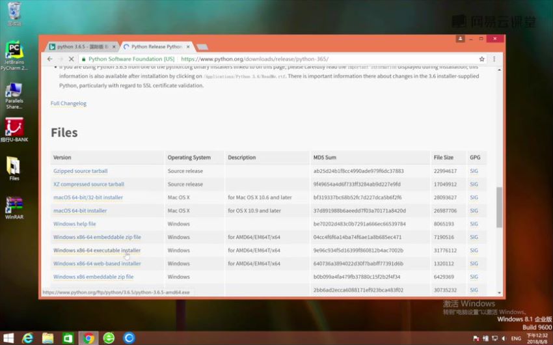Switch ENG input language indicator
The height and width of the screenshot is (345, 553).
click(x=516, y=338)
